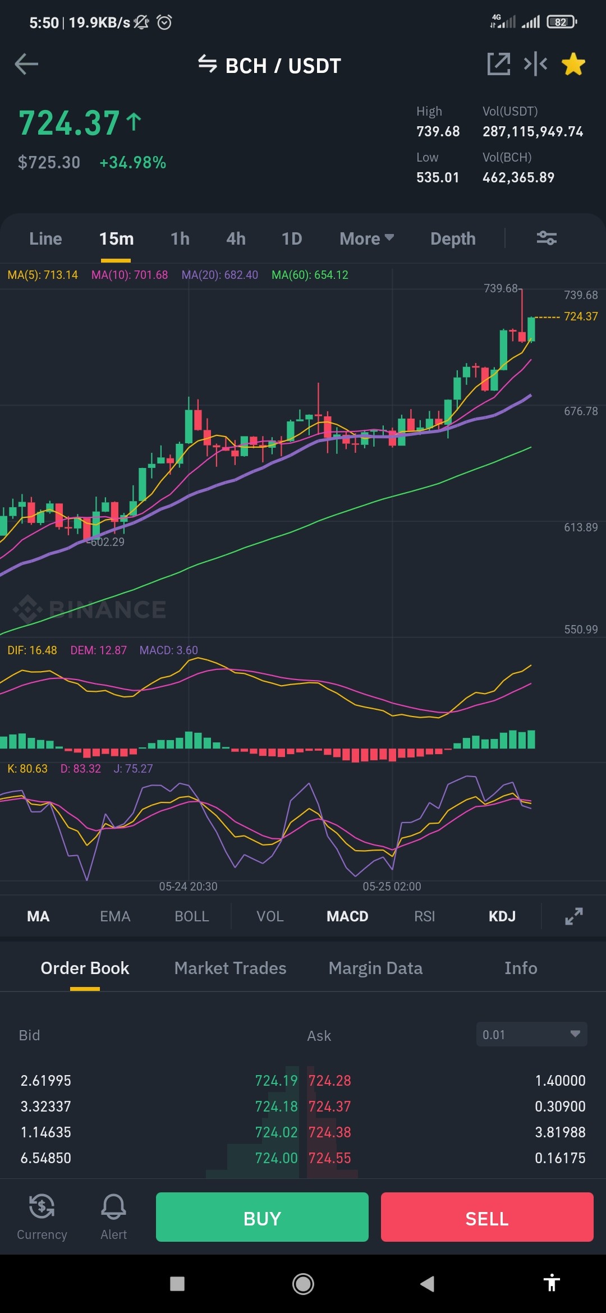Go back using the arrow icon
This screenshot has height=1313, width=606.
point(26,64)
